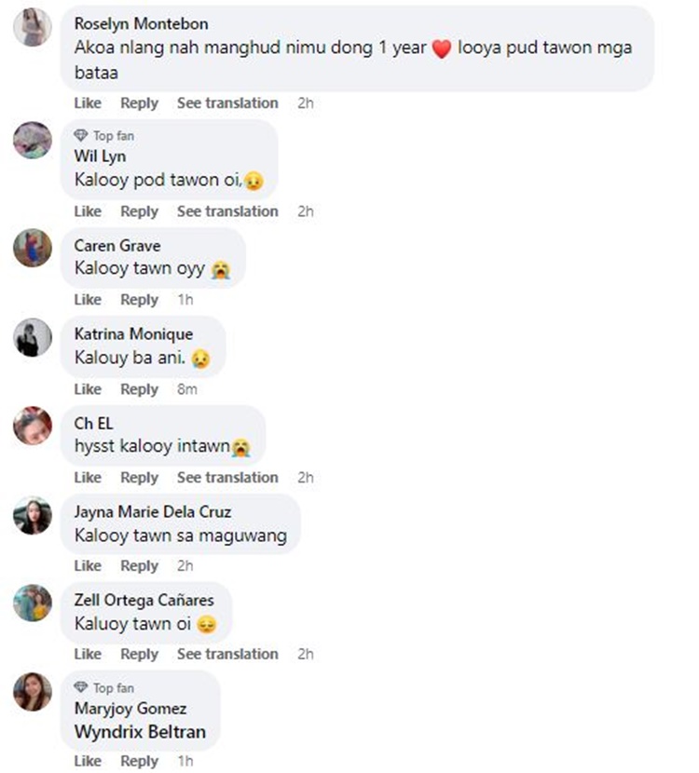Click the Top fan diamond badge above Wil Lyn
The image size is (699, 773).
tap(81, 136)
